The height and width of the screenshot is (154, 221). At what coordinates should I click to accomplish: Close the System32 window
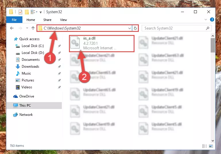pyautogui.click(x=209, y=12)
